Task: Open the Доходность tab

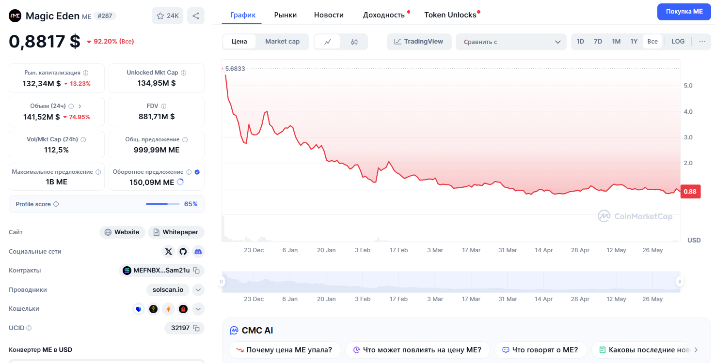Action: [x=384, y=15]
